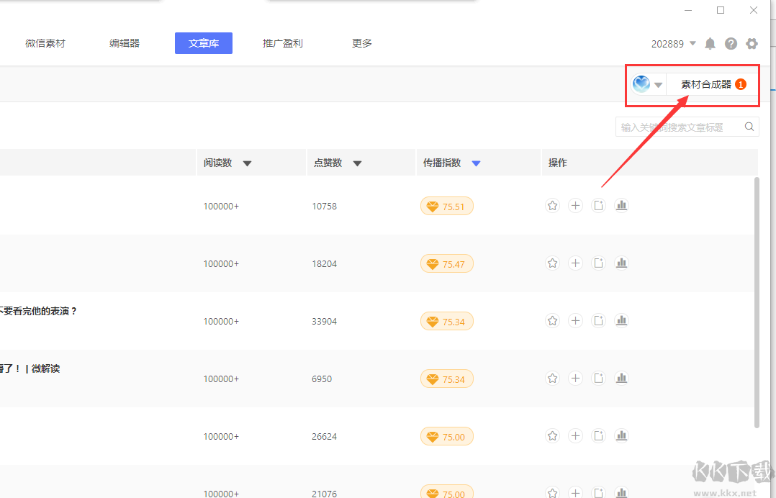Click the notification bell icon
This screenshot has width=776, height=498.
pos(710,44)
